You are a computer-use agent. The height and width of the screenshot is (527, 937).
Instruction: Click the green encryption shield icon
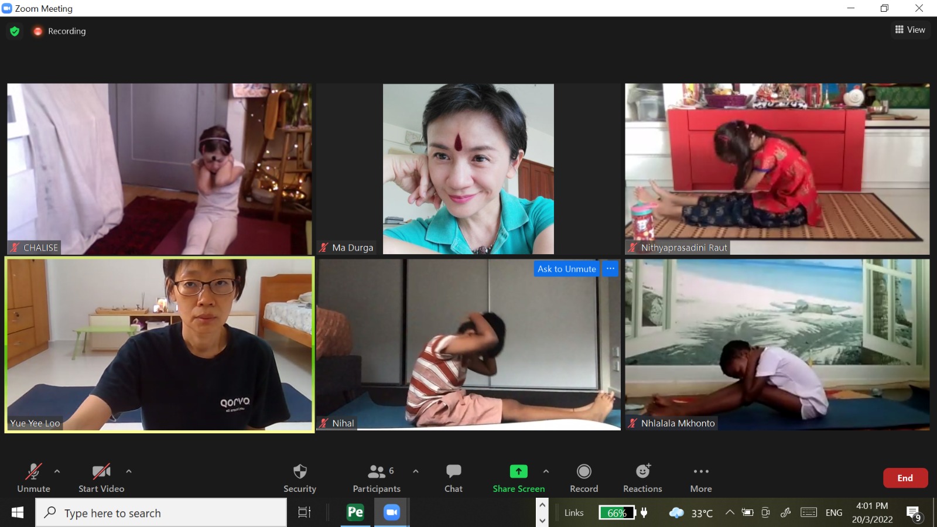pos(15,31)
